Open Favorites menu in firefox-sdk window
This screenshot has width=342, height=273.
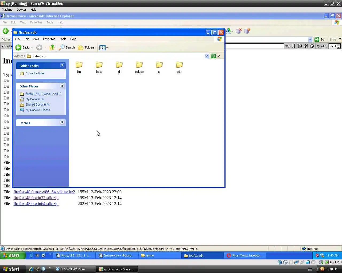(49, 39)
